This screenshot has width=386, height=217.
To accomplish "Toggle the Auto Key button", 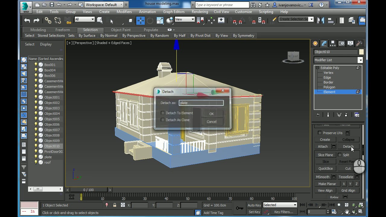I will tap(254, 205).
